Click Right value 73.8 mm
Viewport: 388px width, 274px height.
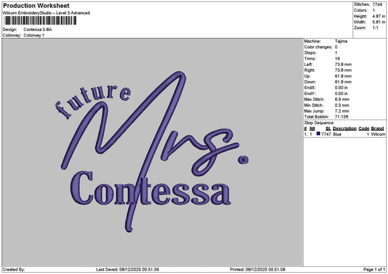(343, 70)
